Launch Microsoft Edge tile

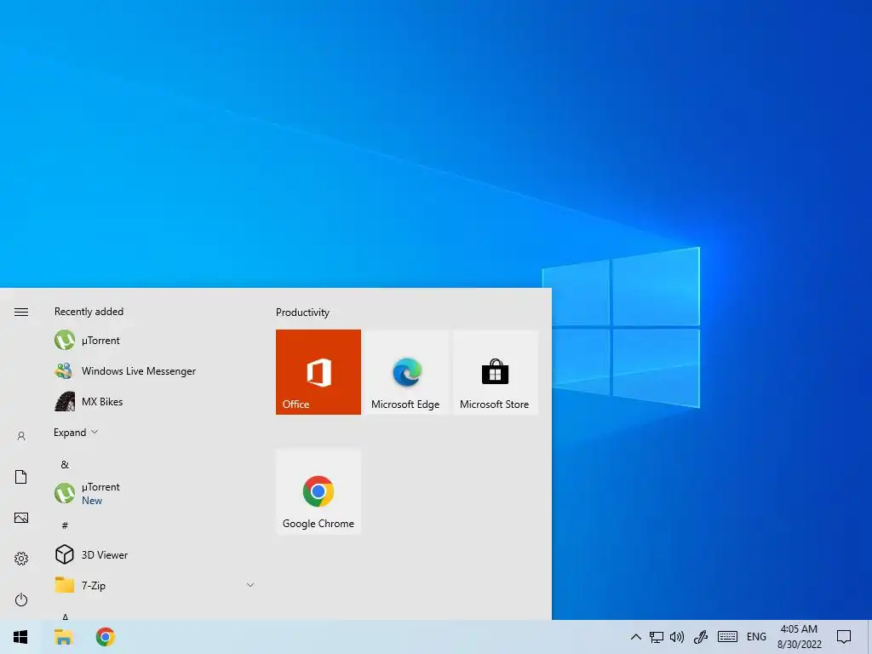405,371
